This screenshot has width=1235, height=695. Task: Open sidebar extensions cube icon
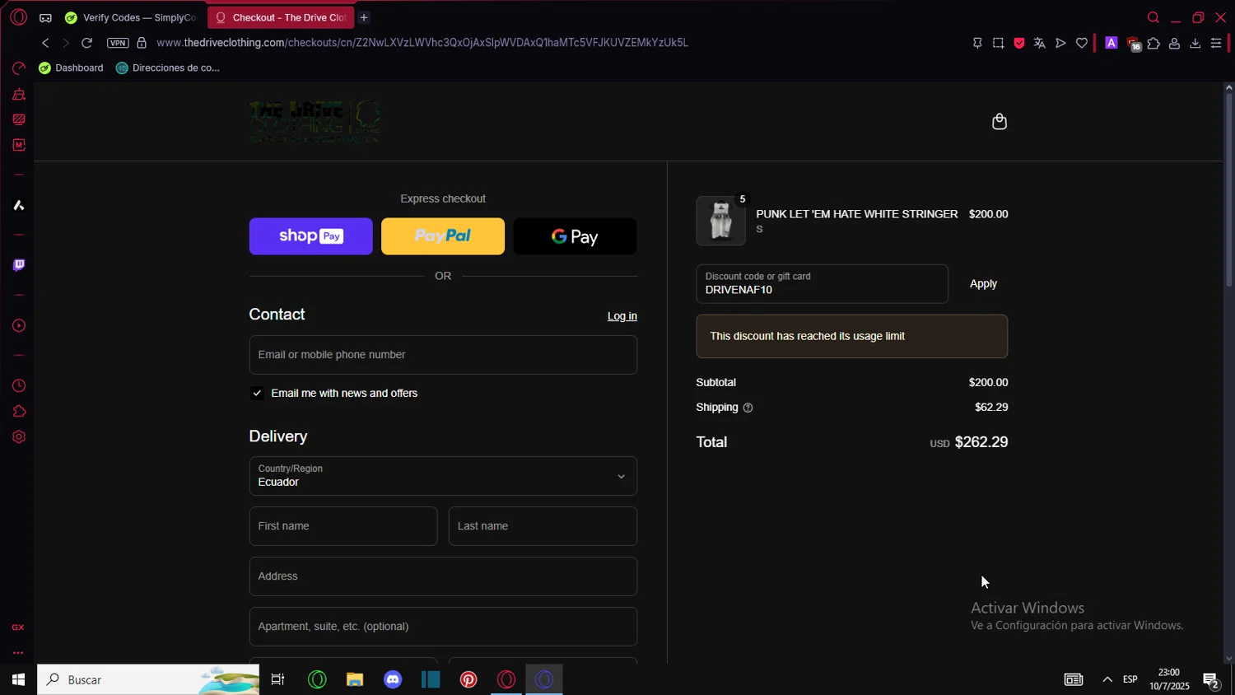[x=18, y=412]
